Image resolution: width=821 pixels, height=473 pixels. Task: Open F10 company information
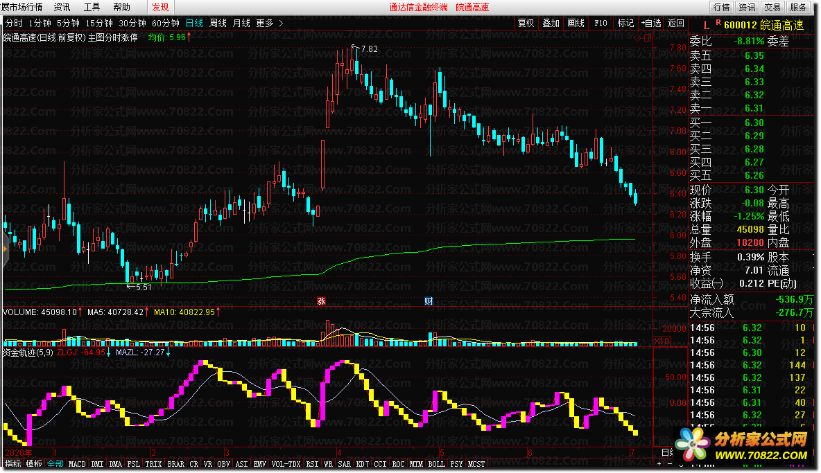tap(600, 23)
